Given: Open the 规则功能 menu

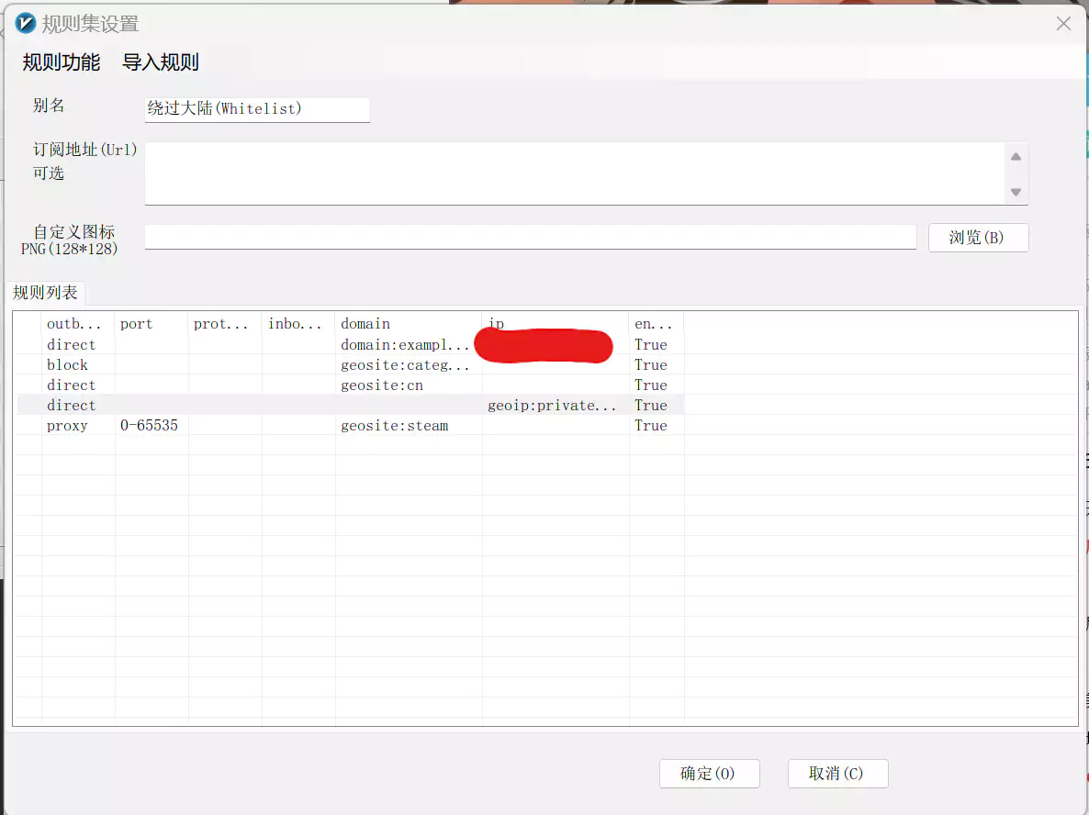Looking at the screenshot, I should pos(62,62).
